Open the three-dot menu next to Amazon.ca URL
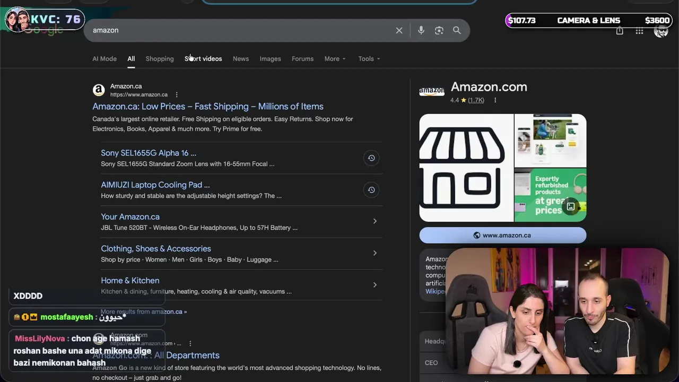This screenshot has height=382, width=679. click(177, 95)
